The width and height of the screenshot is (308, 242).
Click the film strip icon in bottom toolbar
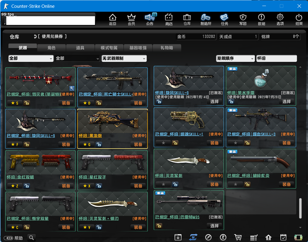[298, 237]
